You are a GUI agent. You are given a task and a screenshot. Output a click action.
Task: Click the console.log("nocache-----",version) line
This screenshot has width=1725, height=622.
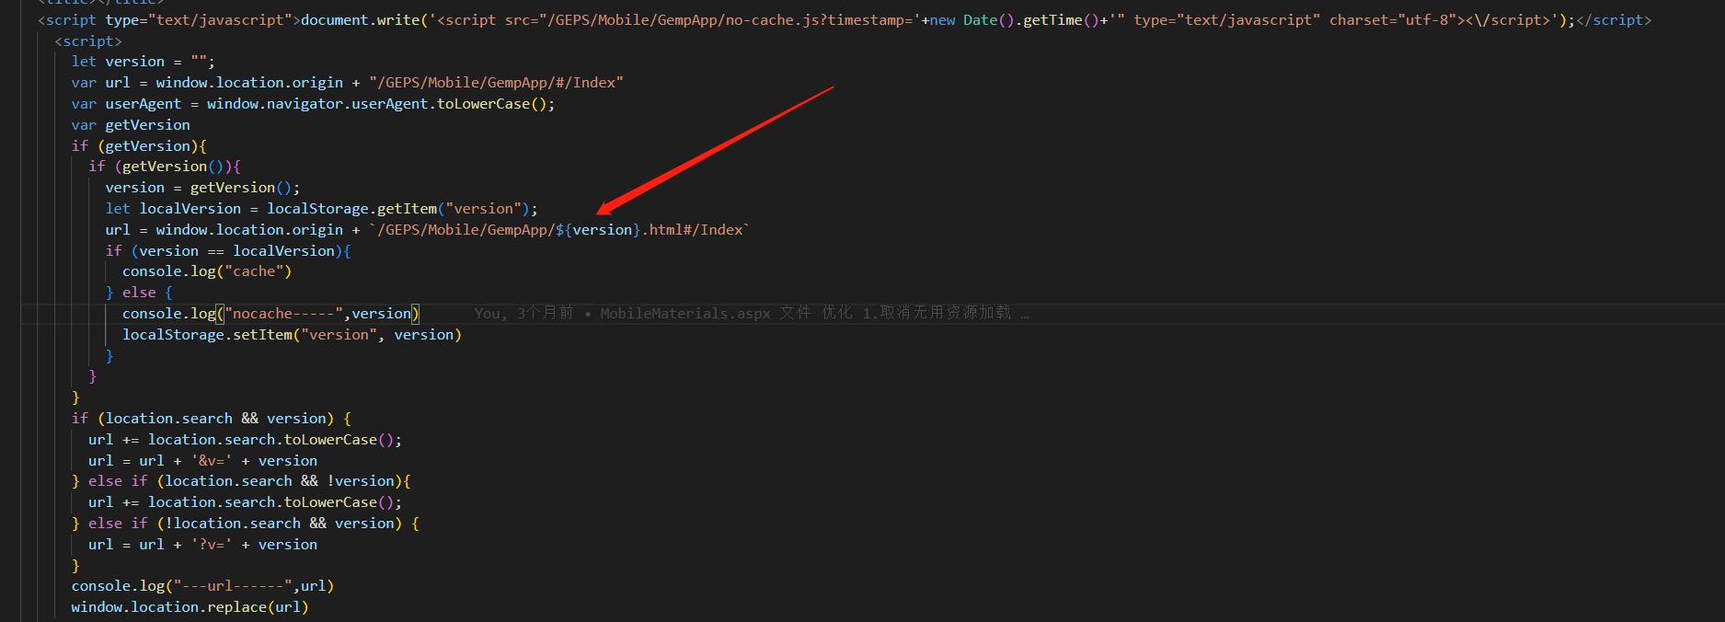(x=270, y=314)
